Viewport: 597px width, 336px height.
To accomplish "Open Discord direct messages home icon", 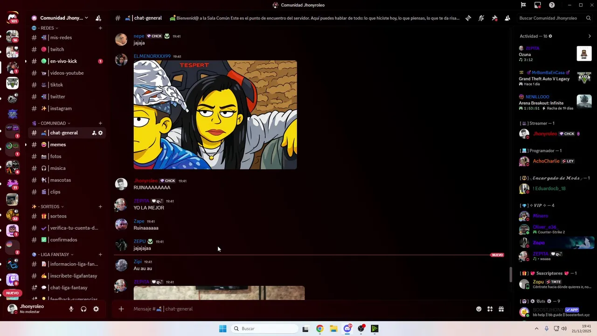I will [x=13, y=18].
